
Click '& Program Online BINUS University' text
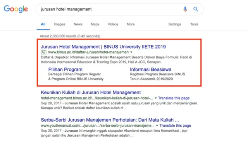[x=76, y=79]
